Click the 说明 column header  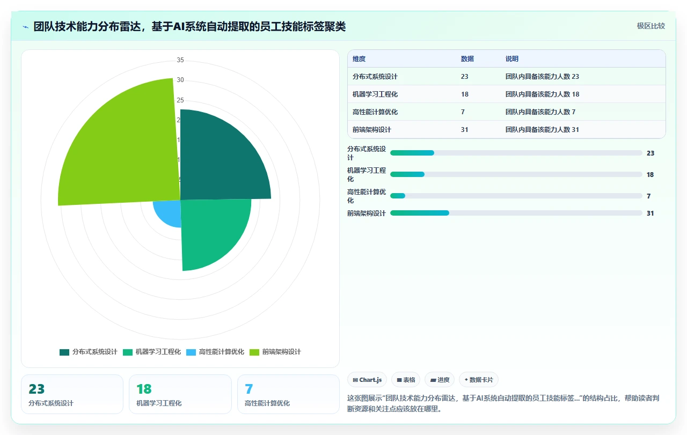click(512, 59)
